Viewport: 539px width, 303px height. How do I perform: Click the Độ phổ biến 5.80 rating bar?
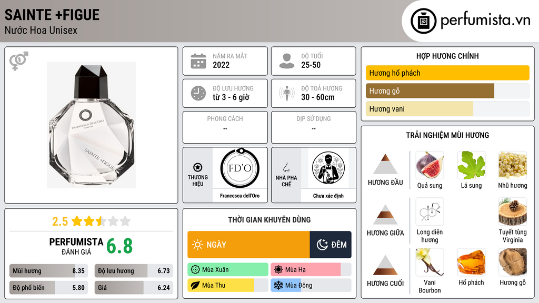49,288
